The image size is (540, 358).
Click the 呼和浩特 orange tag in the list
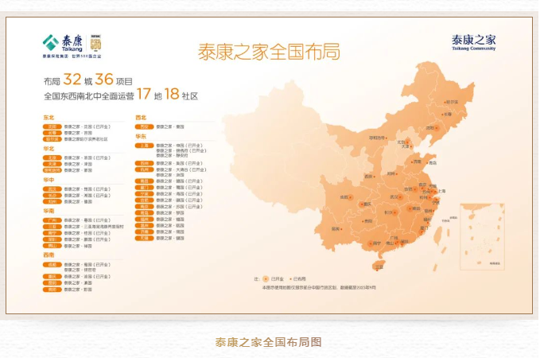click(x=52, y=170)
